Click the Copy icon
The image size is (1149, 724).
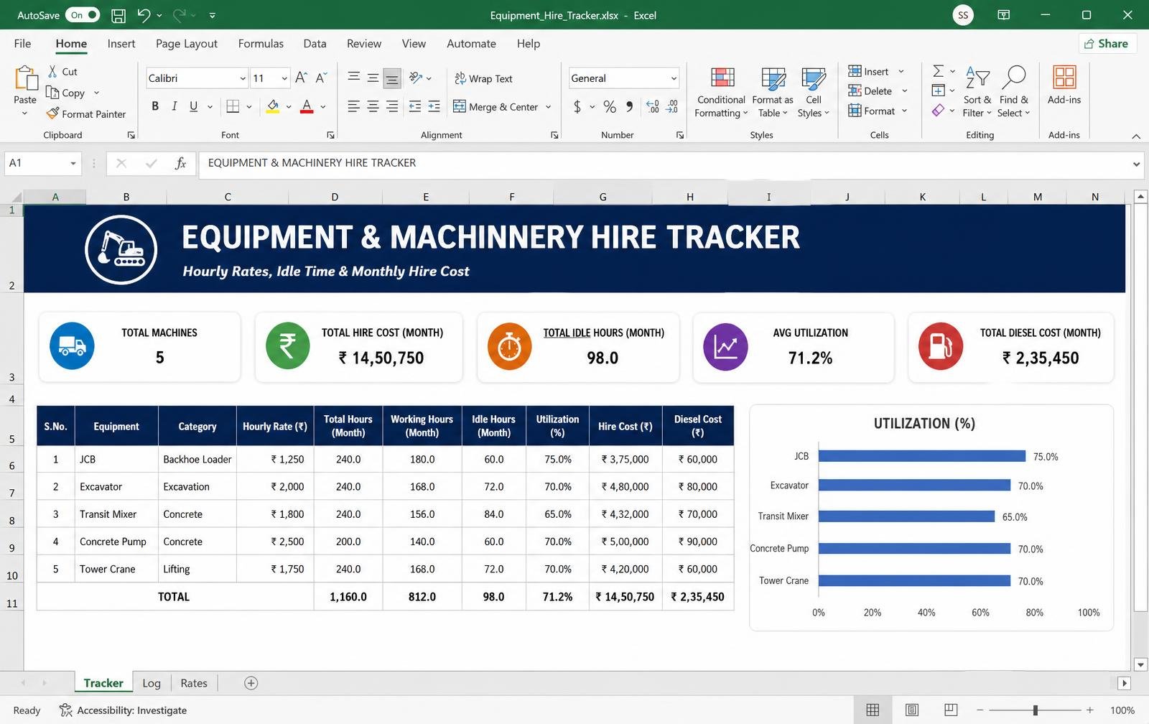52,92
